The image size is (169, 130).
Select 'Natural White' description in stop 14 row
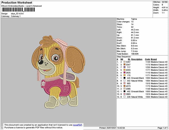tap(137, 97)
